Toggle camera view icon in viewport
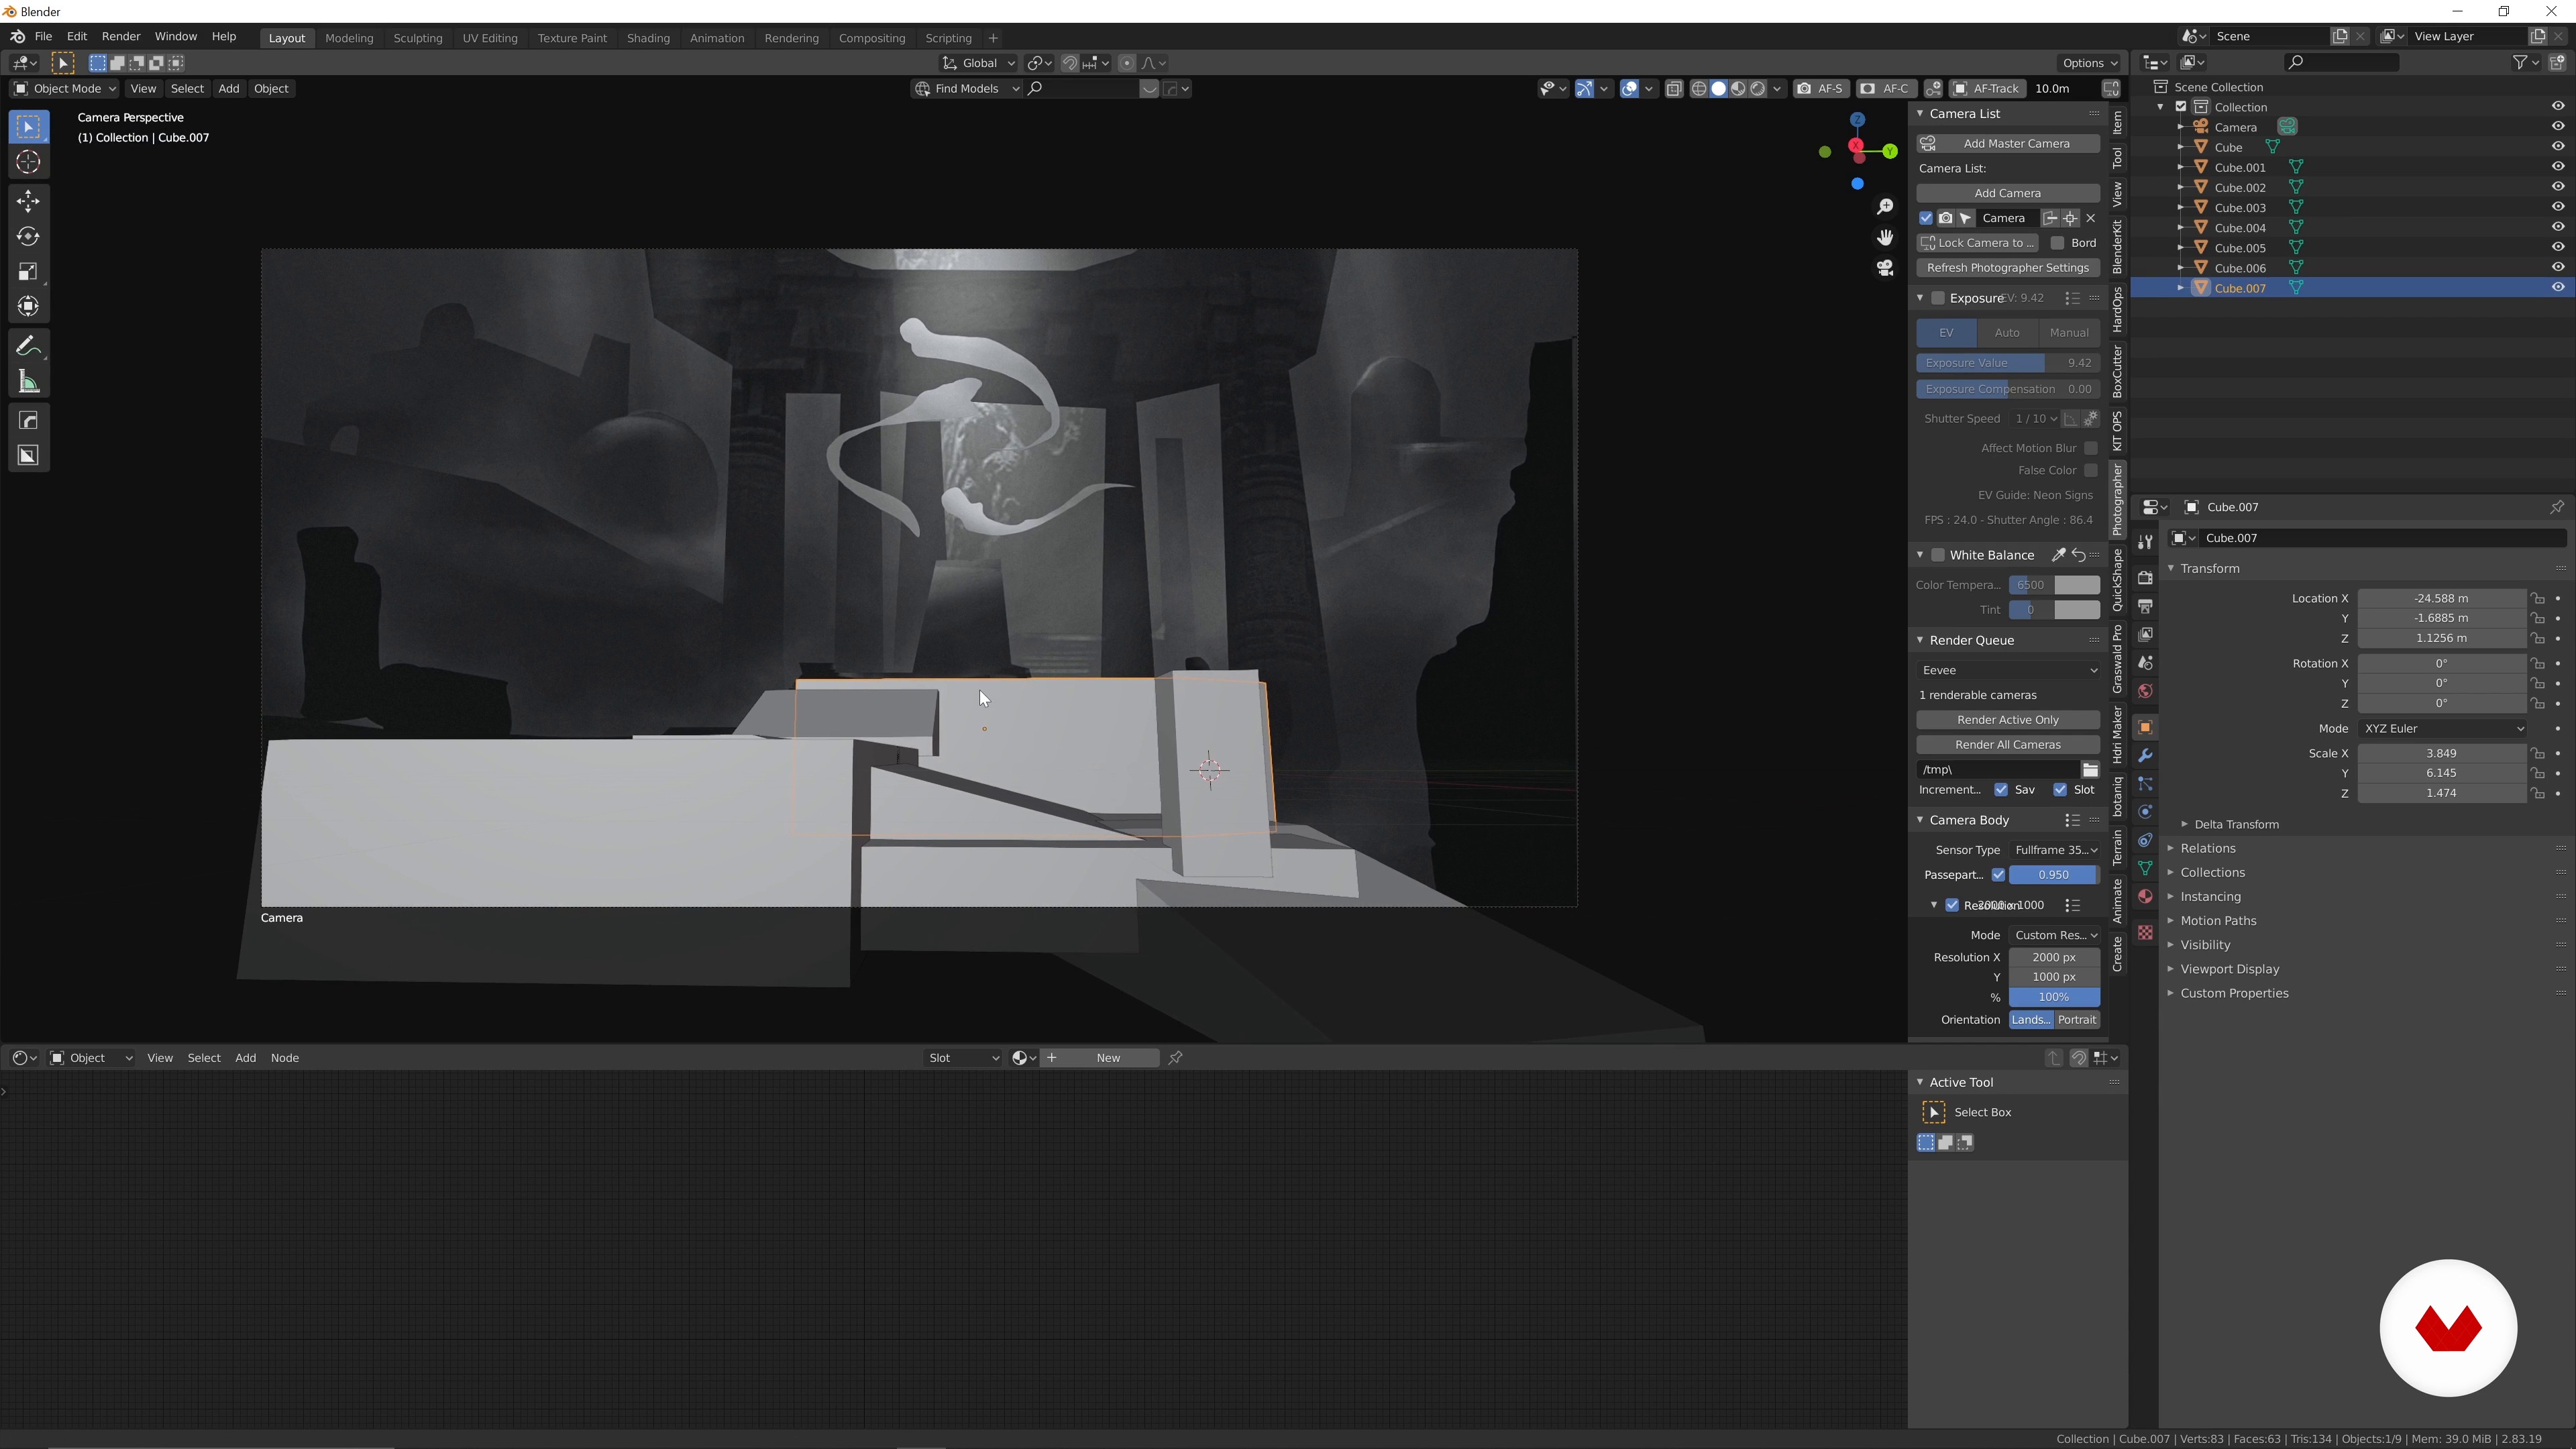2576x1449 pixels. 1885,268
